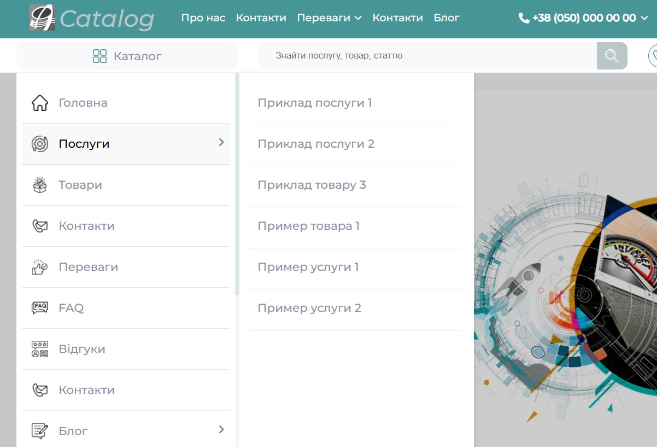Viewport: 657px width, 447px height.
Task: Click the house icon beside Головна
Action: tap(40, 103)
